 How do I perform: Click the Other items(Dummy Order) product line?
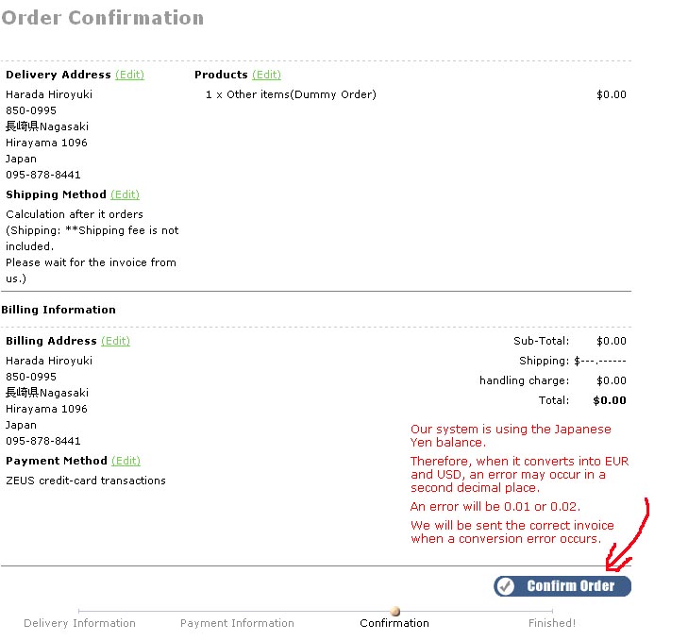[x=291, y=94]
